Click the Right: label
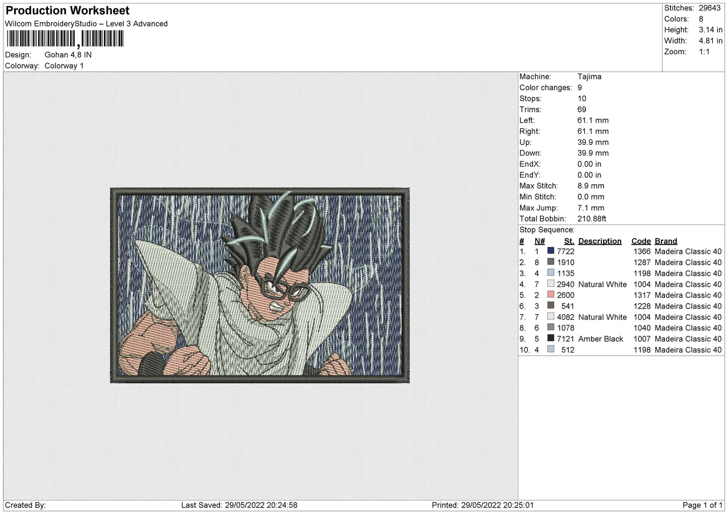The image size is (728, 514). 530,131
